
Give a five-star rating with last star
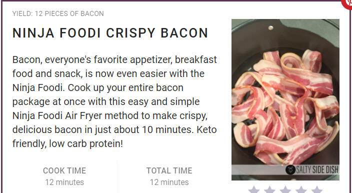317,189
